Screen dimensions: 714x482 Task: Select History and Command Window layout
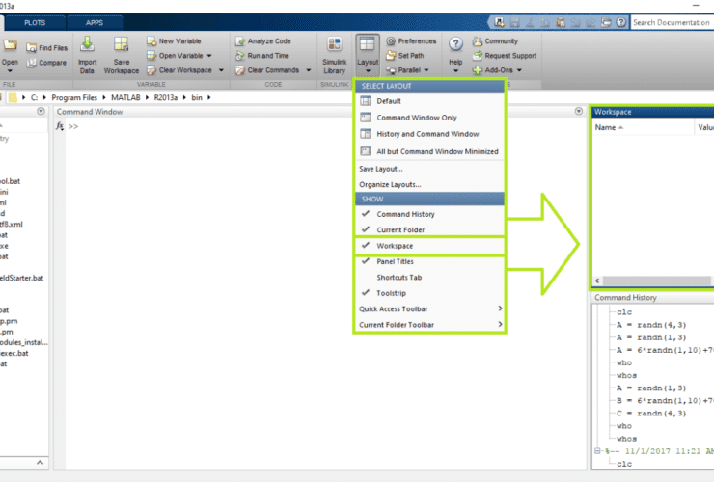click(x=429, y=134)
